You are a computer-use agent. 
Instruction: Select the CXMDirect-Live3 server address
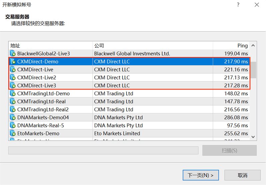37,86
